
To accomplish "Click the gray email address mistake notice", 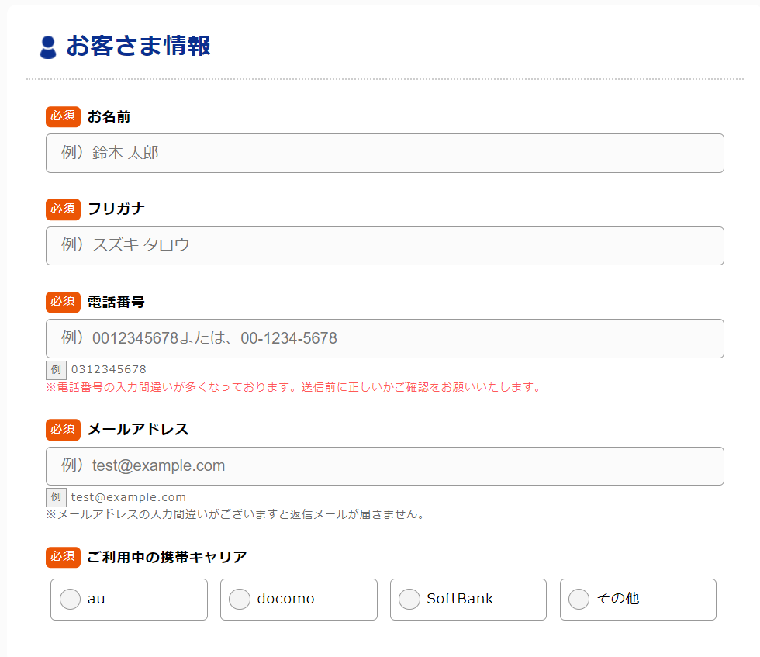I will pyautogui.click(x=235, y=514).
